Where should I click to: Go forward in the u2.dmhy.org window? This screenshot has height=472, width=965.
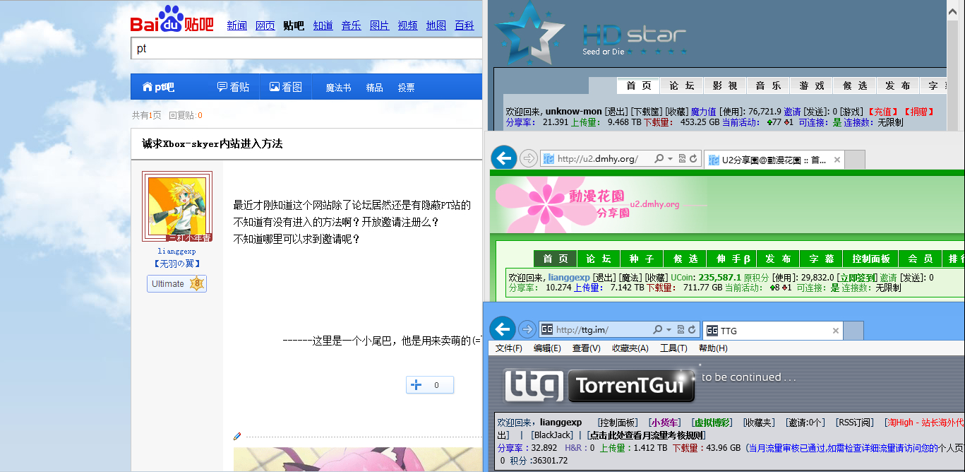point(528,158)
